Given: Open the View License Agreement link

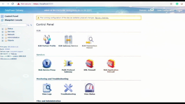Looking at the screenshot, I should pyautogui.click(x=8, y=59).
